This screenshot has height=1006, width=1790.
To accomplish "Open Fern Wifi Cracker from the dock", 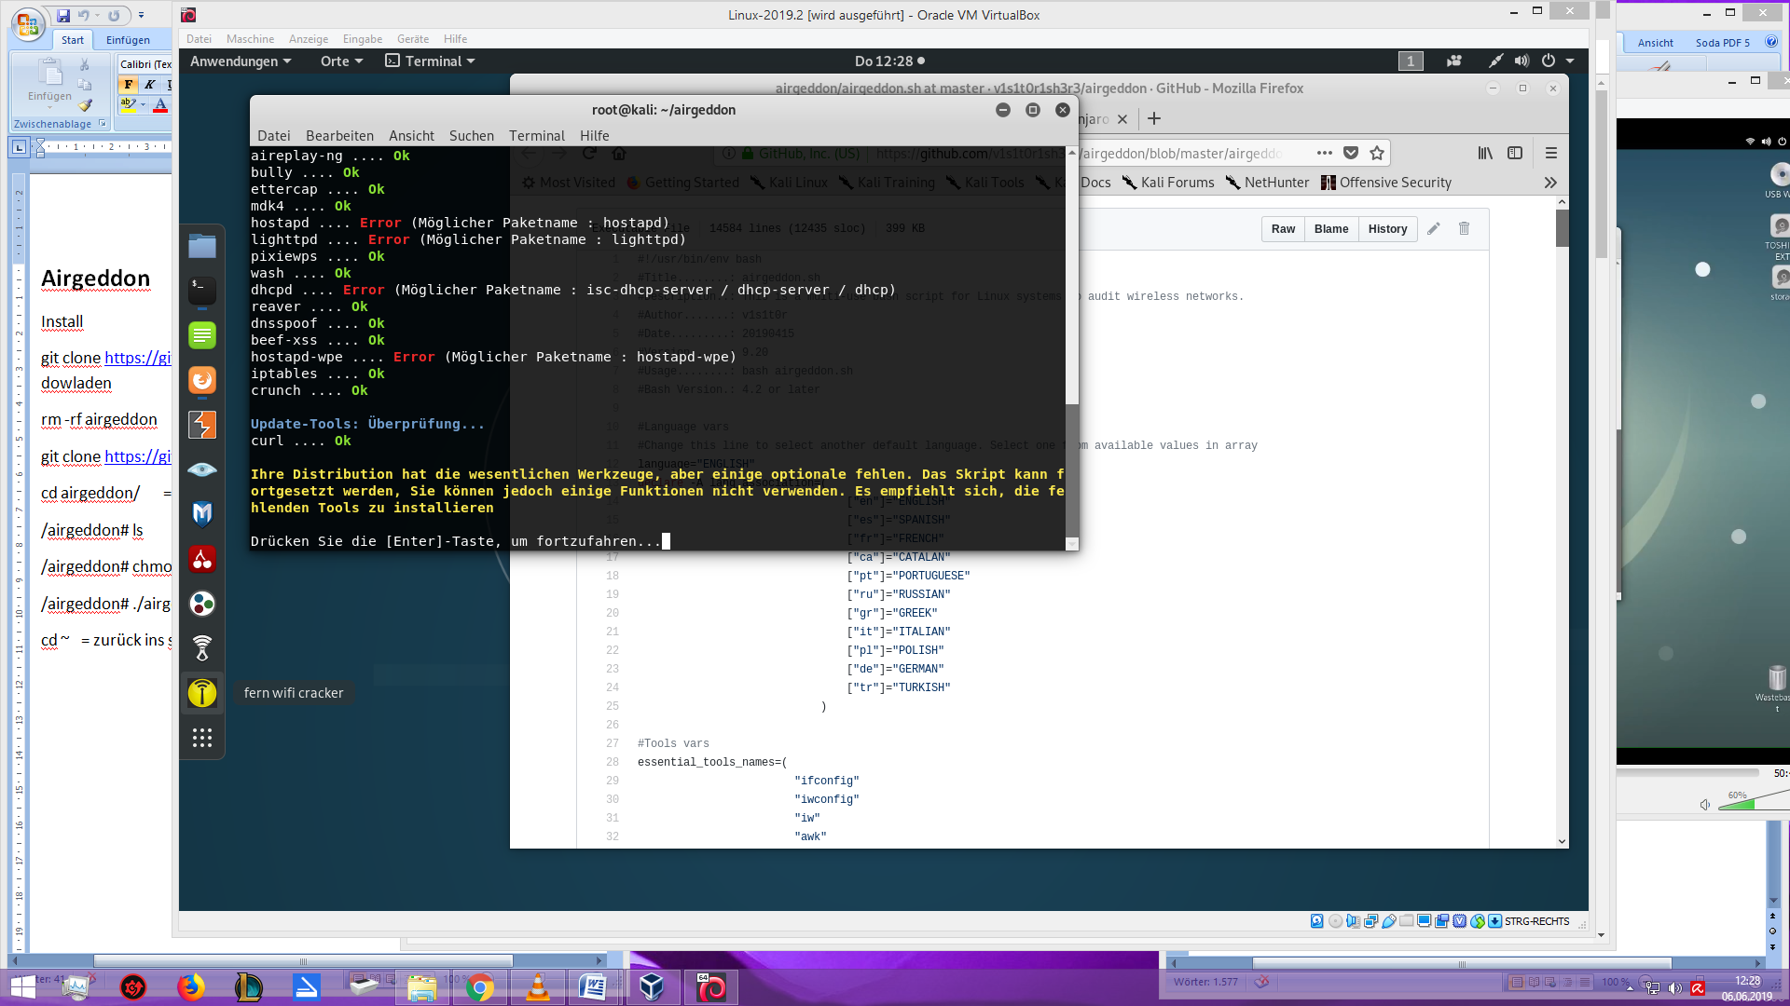I will pyautogui.click(x=202, y=693).
